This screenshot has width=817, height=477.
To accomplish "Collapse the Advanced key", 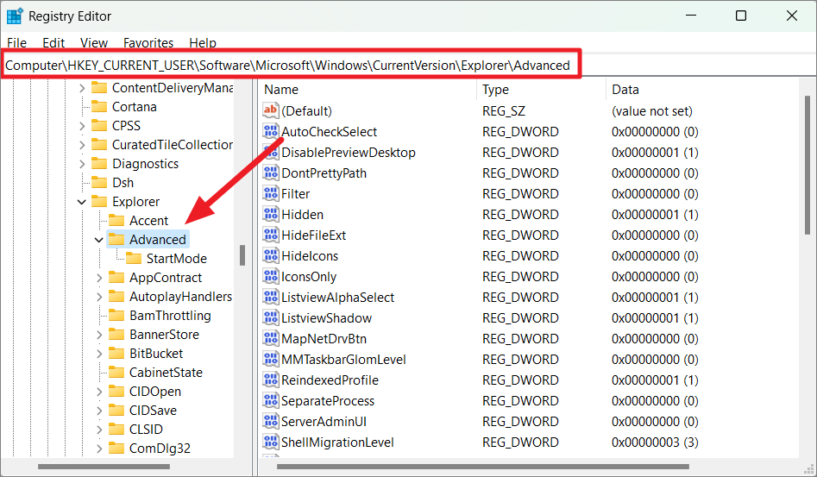I will point(99,240).
